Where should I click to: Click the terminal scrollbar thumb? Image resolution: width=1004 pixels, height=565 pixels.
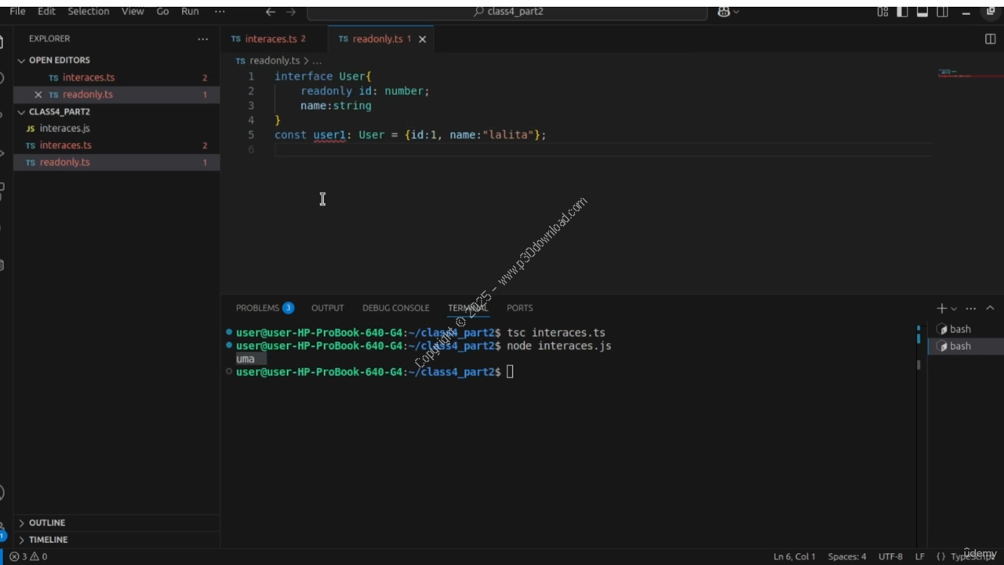[x=918, y=364]
